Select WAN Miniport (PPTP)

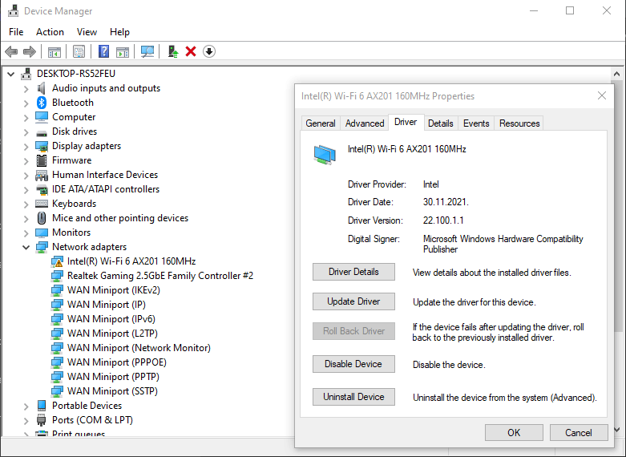[x=113, y=377]
